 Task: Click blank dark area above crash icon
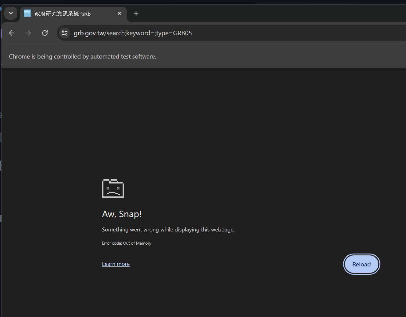tap(203, 123)
